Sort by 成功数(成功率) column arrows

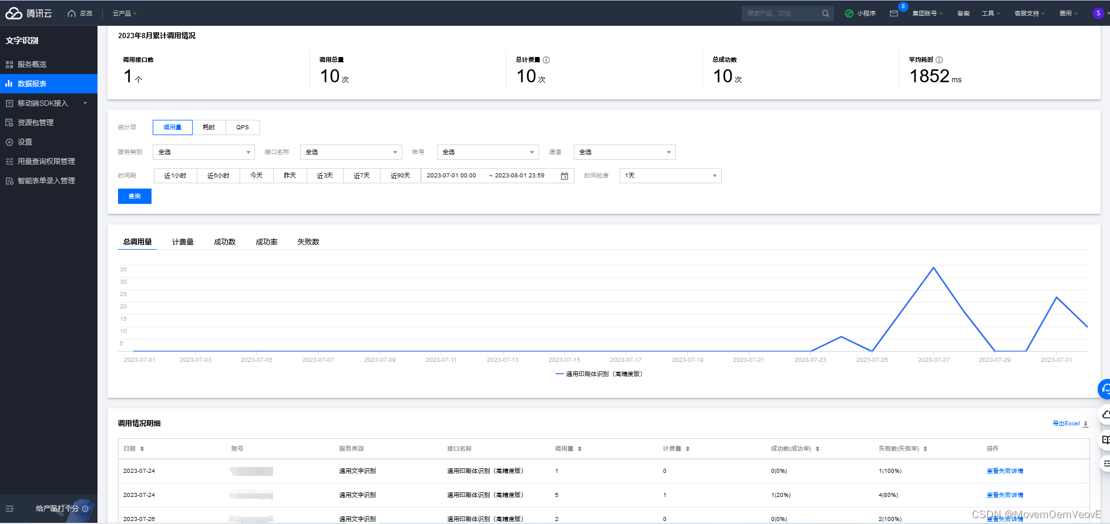tap(818, 449)
